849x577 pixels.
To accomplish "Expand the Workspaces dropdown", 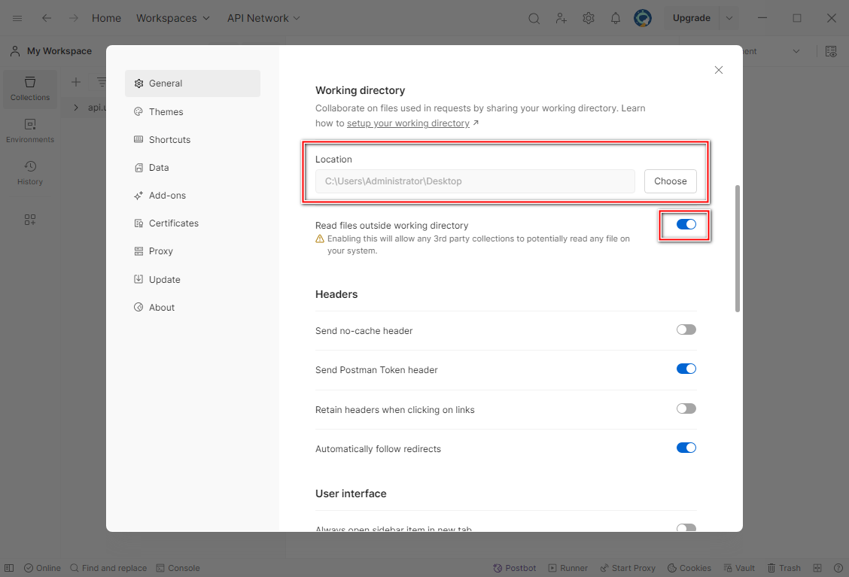I will click(x=172, y=18).
